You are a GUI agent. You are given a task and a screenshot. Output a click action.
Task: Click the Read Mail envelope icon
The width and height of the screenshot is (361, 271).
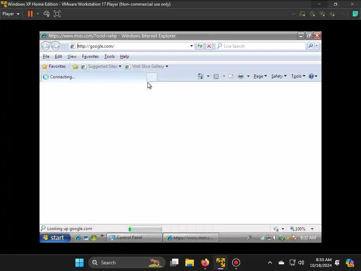click(x=231, y=76)
